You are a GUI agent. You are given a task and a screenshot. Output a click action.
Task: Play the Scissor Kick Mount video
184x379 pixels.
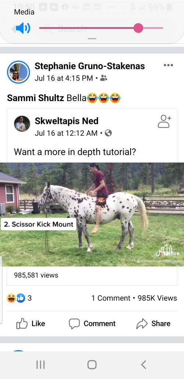coord(92,214)
